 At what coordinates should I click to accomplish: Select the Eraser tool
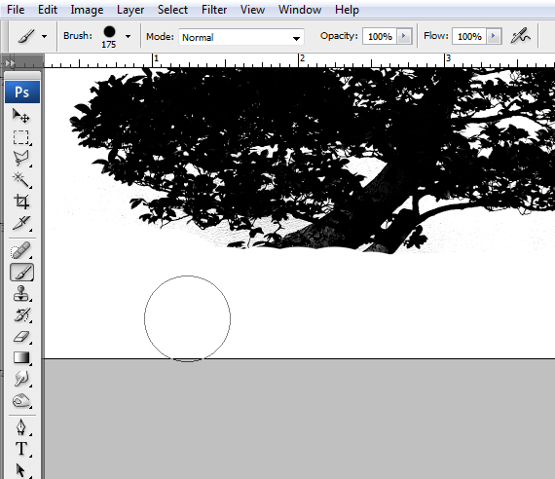21,336
